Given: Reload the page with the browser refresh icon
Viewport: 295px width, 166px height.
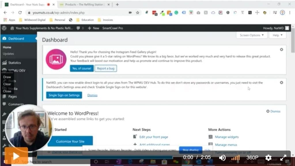Looking at the screenshot, I should (x=20, y=13).
